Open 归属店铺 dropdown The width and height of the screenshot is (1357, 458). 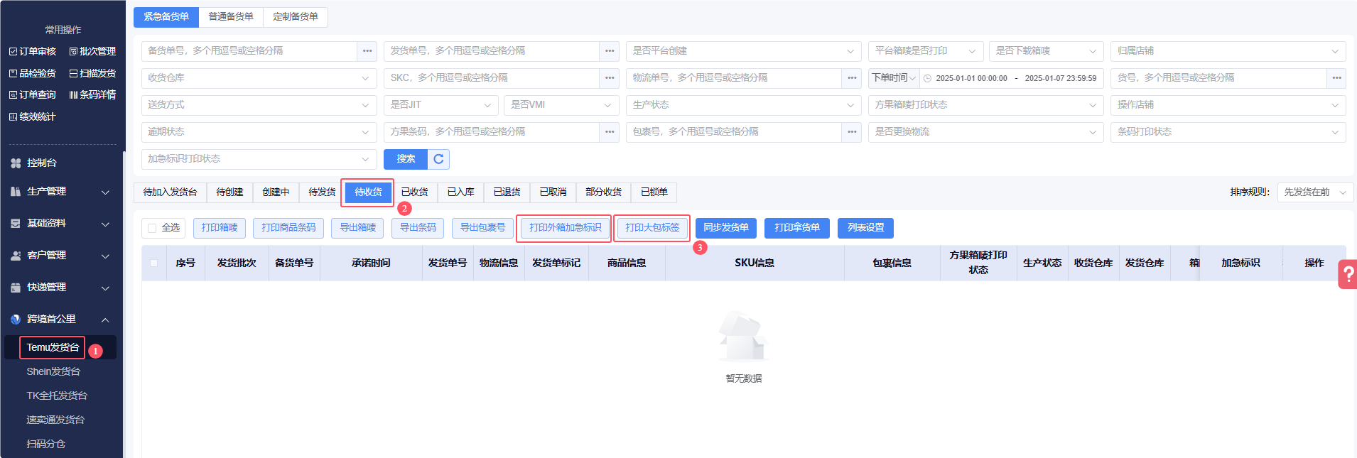[1228, 51]
